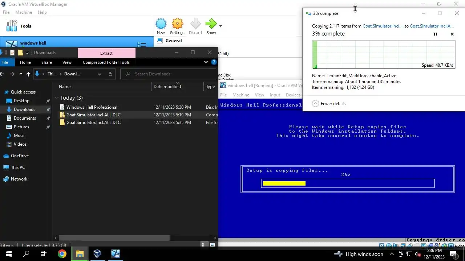The width and height of the screenshot is (465, 261).
Task: Open View menu in the running VM window
Action: pos(259,95)
